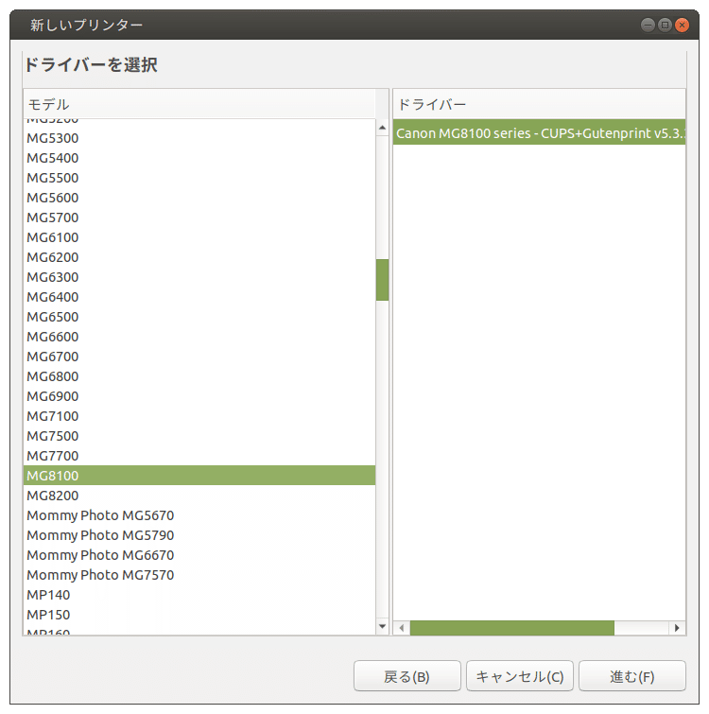The width and height of the screenshot is (709, 714).
Task: Close the 新しいプリンター window
Action: tap(682, 25)
